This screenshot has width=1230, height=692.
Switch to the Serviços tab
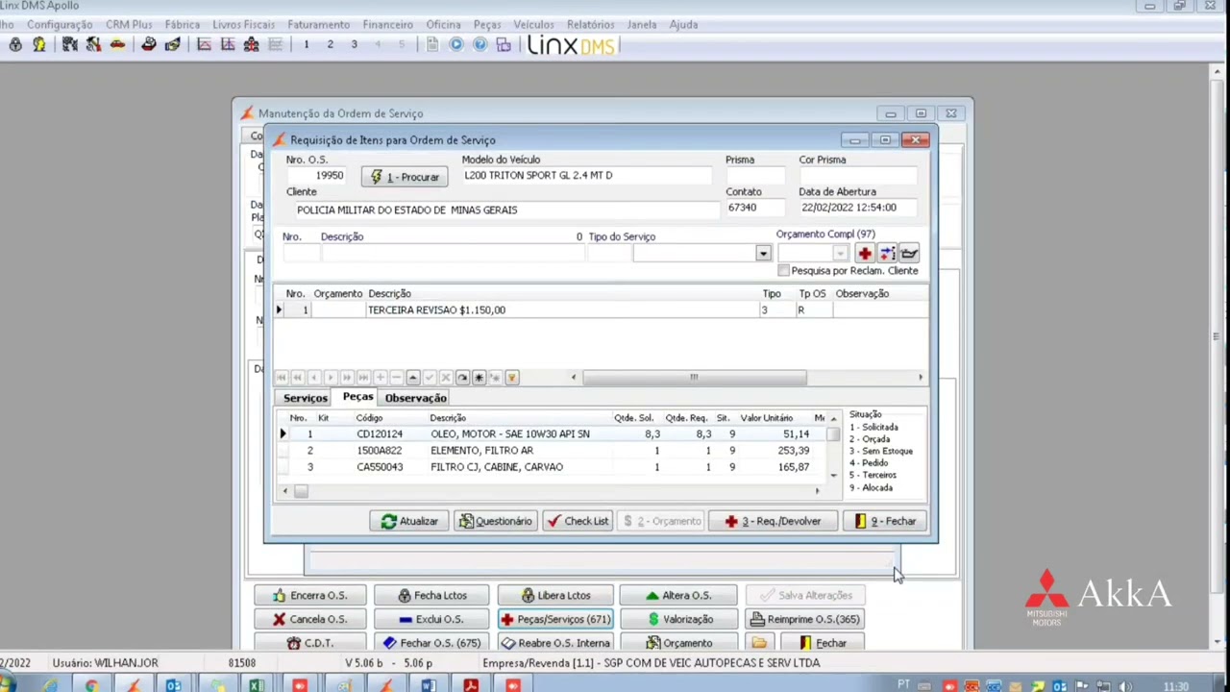(306, 398)
